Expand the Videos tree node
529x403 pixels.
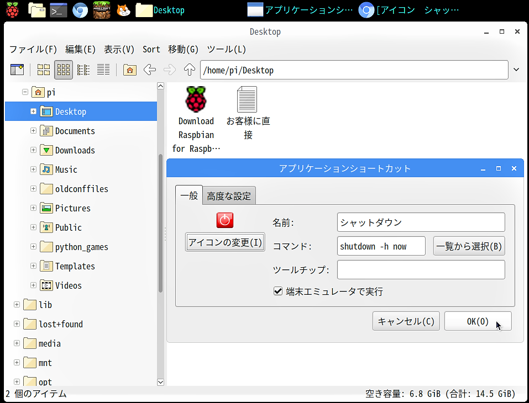click(33, 285)
